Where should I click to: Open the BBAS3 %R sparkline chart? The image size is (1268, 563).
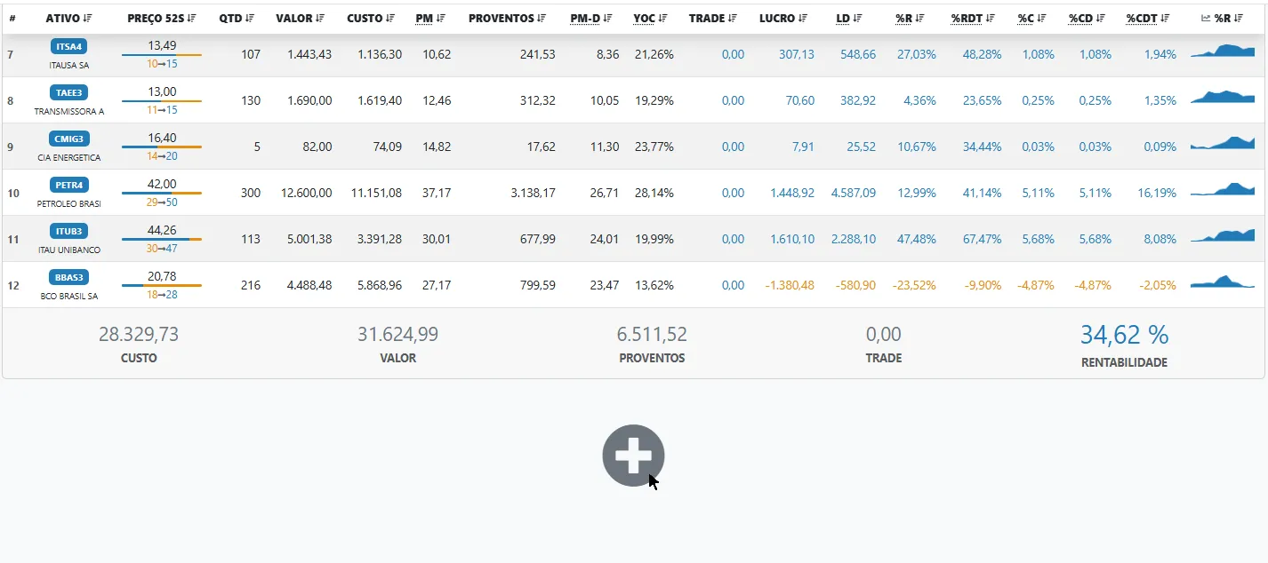point(1223,281)
